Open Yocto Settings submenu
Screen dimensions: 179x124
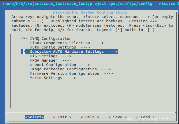pos(53,78)
